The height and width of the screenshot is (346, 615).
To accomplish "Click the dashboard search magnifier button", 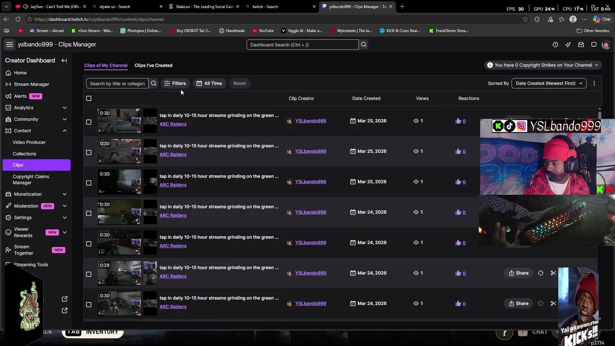I will (364, 45).
